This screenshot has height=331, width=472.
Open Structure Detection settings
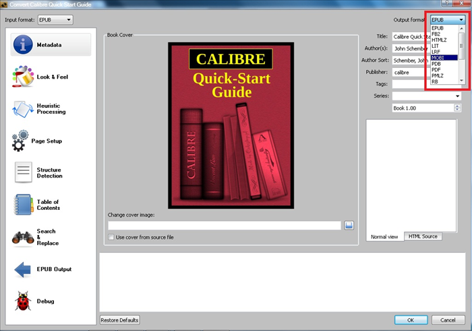tap(38, 173)
